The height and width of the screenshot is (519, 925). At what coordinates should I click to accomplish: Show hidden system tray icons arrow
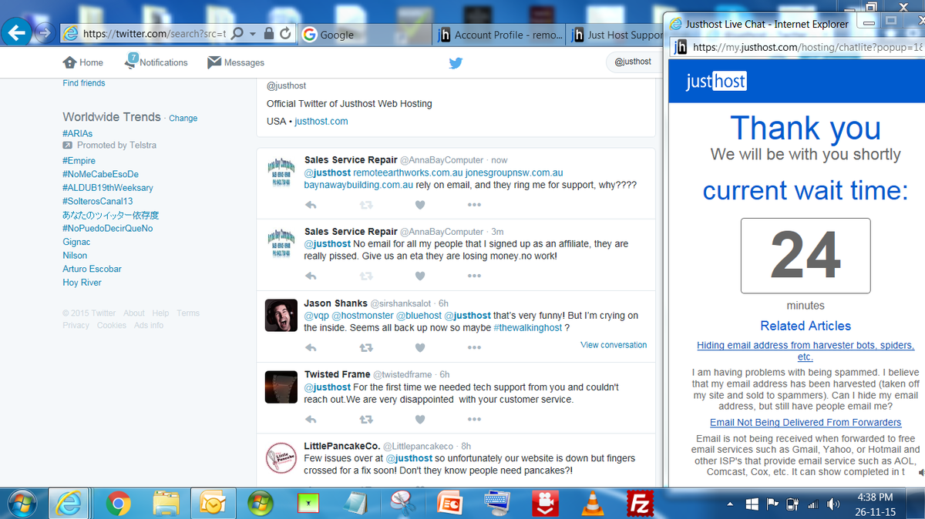[x=730, y=504]
